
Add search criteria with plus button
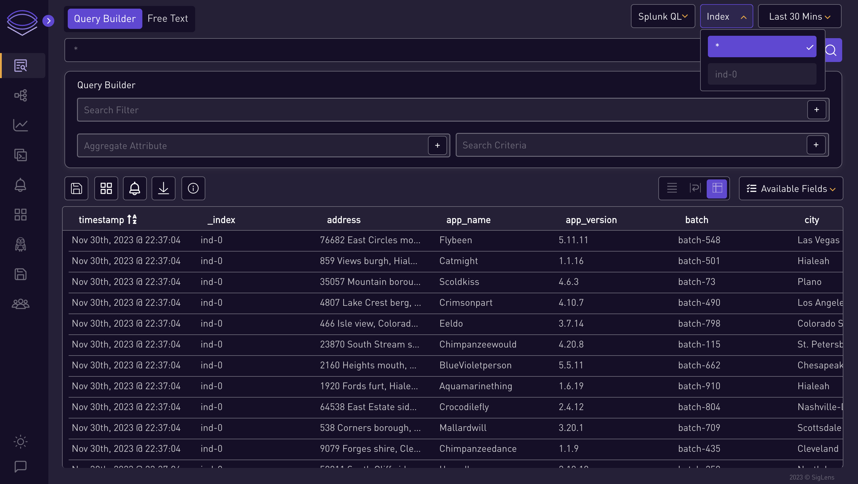pyautogui.click(x=816, y=145)
